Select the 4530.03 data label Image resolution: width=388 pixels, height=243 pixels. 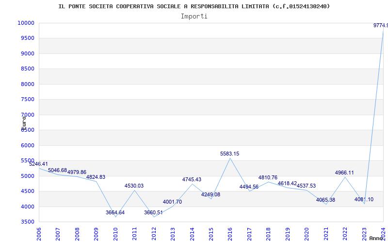click(x=134, y=186)
